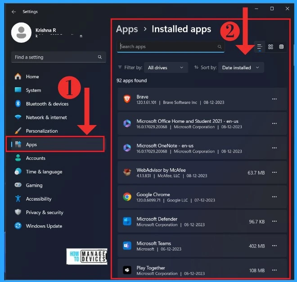Click the Accessibility figure icon

[18, 198]
